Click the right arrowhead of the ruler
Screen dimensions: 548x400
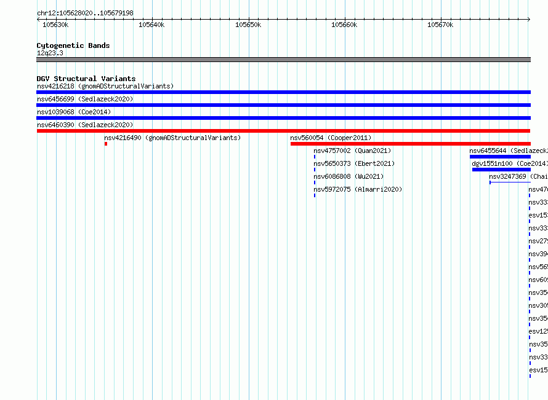coord(529,20)
